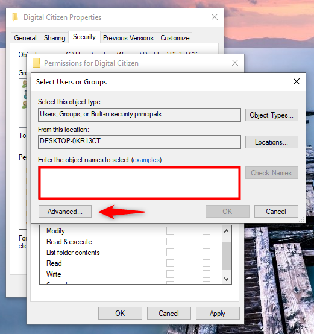Screen dimensions: 314x334
Task: Open the Object Types... dialog
Action: click(272, 115)
